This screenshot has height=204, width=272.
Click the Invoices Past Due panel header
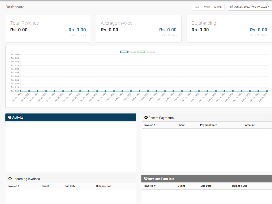click(x=207, y=179)
